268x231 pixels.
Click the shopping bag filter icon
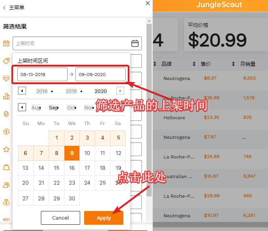click(x=6, y=167)
